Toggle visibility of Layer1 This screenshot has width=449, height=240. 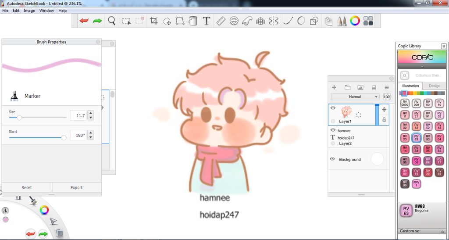[x=333, y=108]
